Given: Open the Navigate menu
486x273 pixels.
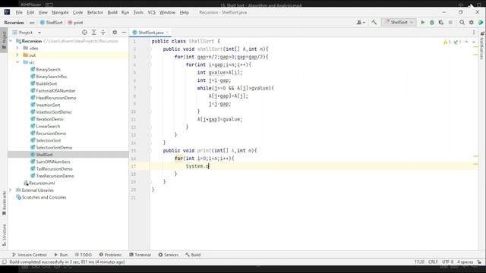Looking at the screenshot, I should [x=60, y=12].
